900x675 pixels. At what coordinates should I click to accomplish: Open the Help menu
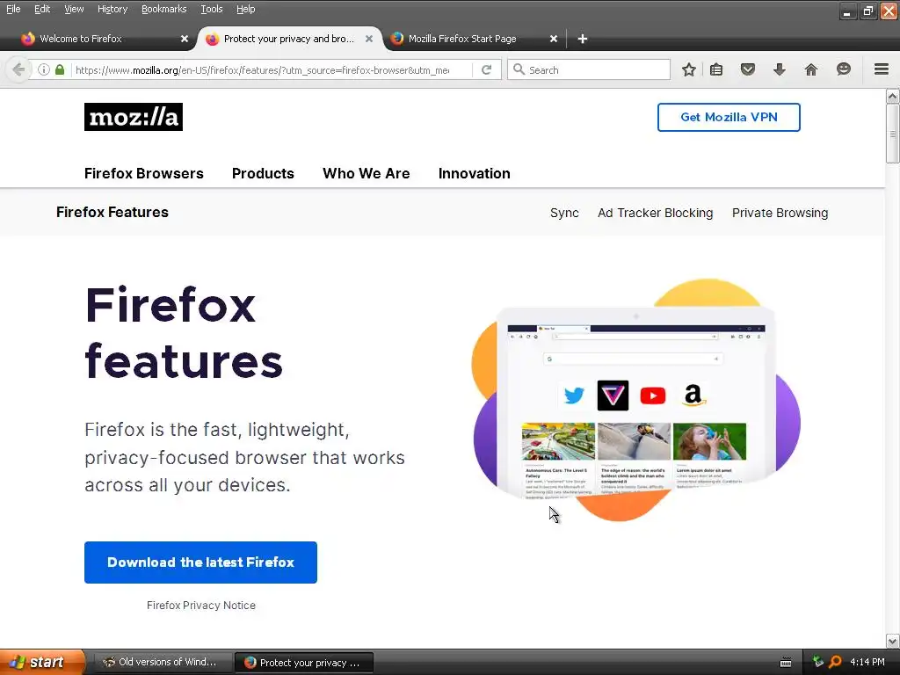click(246, 9)
